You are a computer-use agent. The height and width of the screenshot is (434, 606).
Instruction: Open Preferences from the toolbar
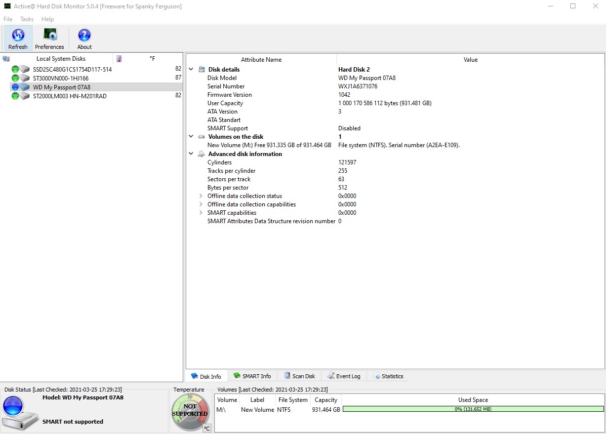point(49,36)
